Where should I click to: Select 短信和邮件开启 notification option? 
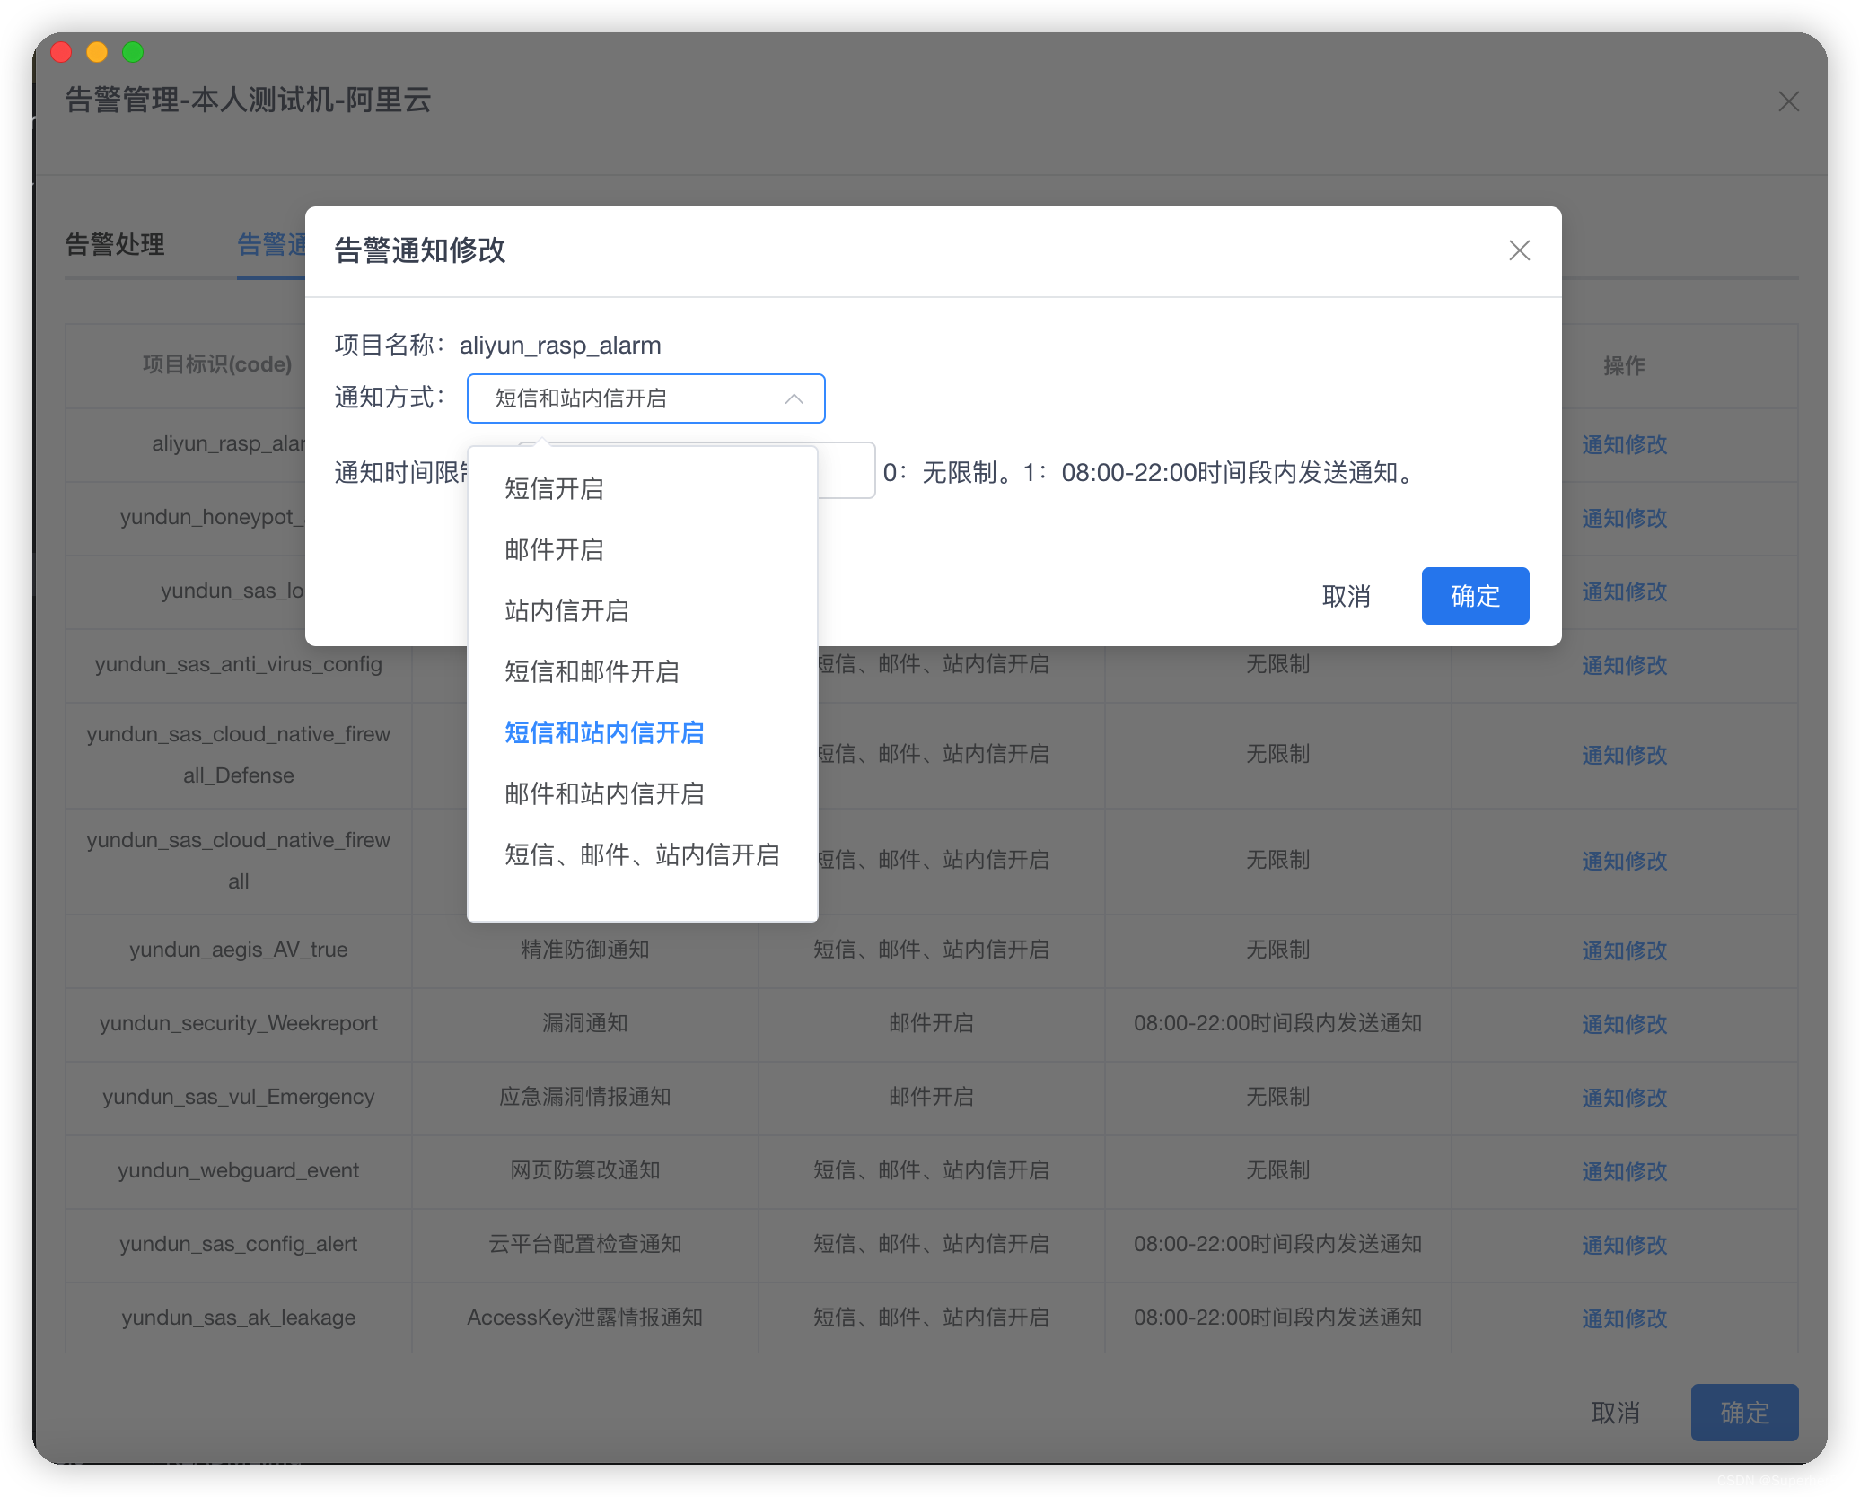pos(591,672)
